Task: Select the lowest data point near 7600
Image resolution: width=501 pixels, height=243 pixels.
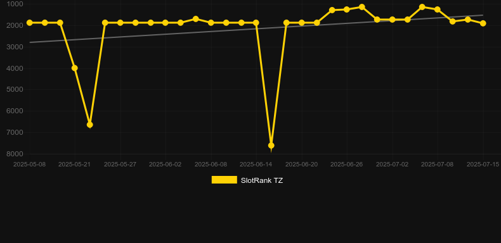Action: [x=271, y=146]
